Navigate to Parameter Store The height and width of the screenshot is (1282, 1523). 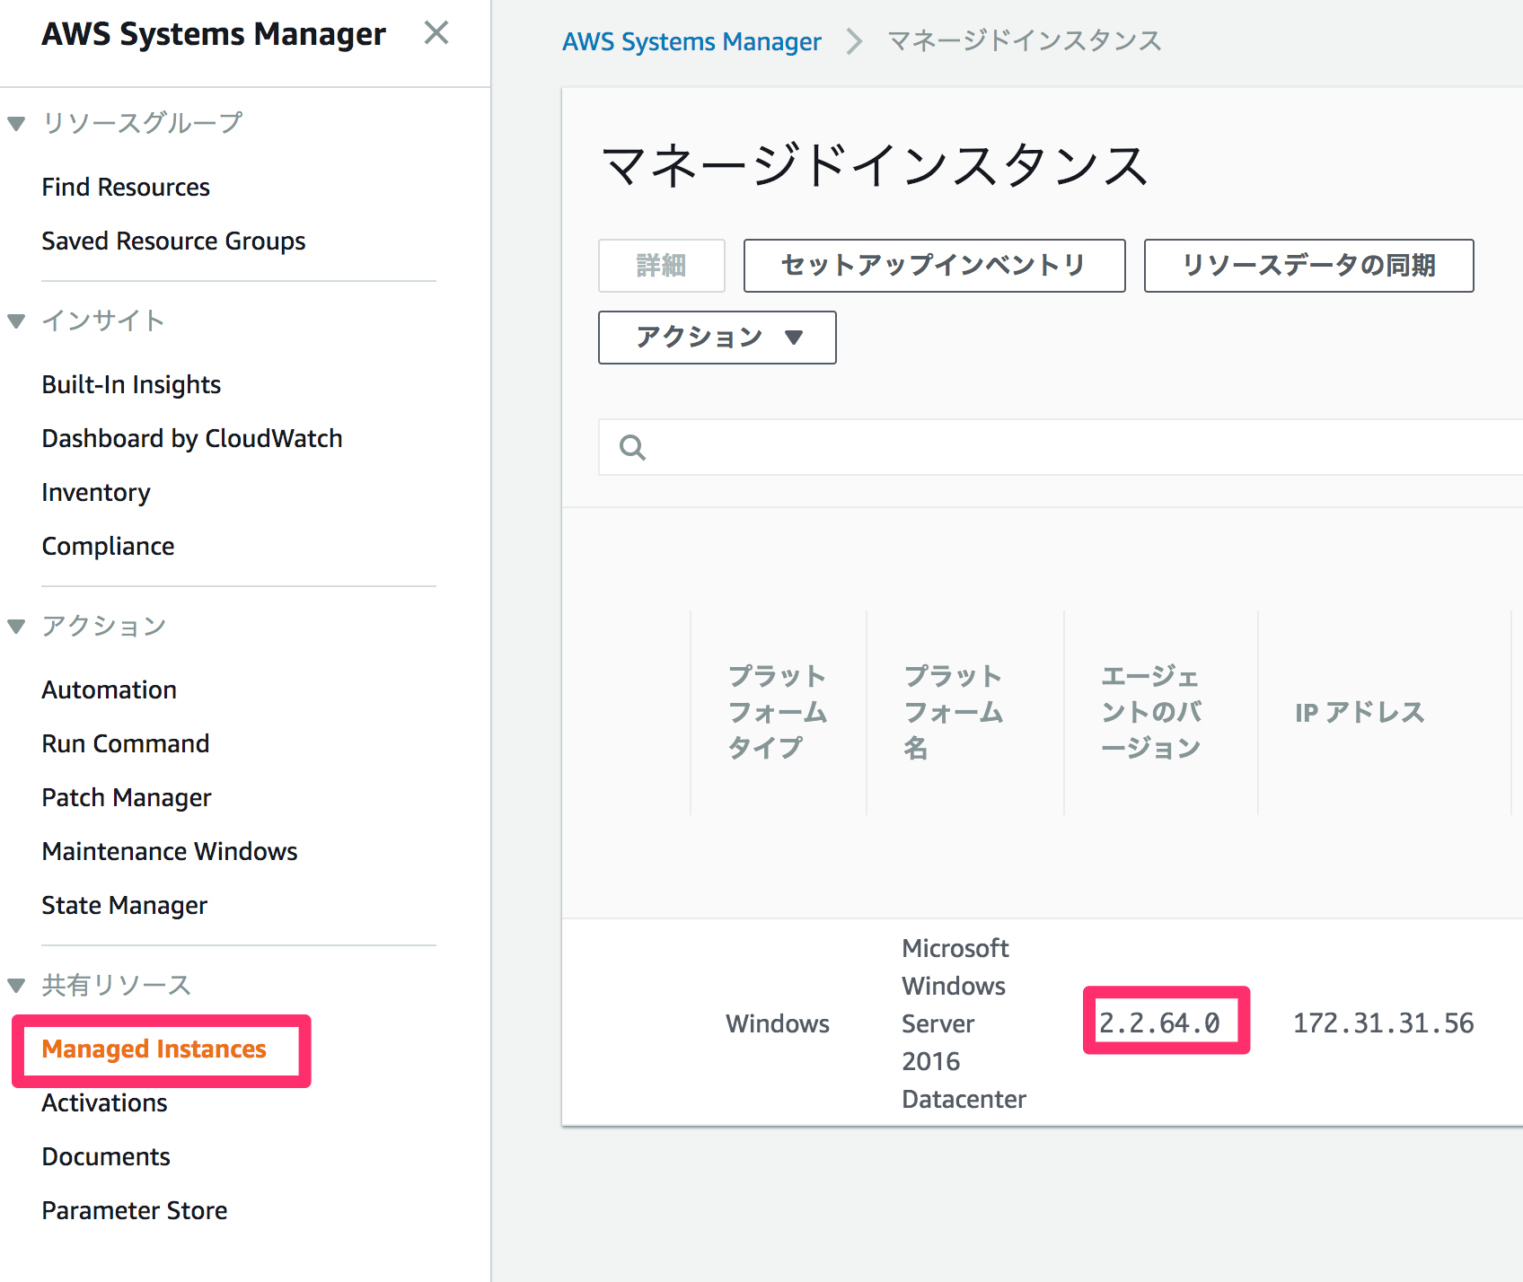(x=134, y=1209)
